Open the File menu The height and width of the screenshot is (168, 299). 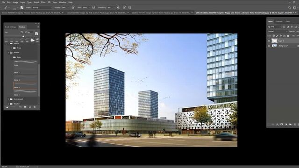click(x=3, y=2)
